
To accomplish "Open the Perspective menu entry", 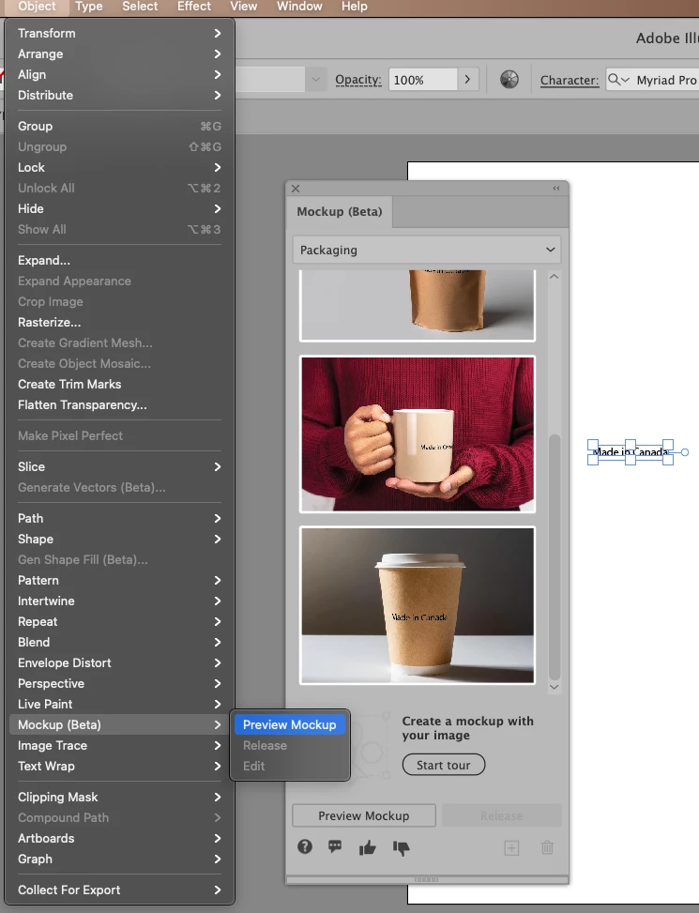I will pyautogui.click(x=119, y=684).
